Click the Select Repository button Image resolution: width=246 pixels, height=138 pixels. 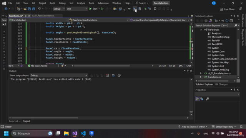tap(224, 127)
